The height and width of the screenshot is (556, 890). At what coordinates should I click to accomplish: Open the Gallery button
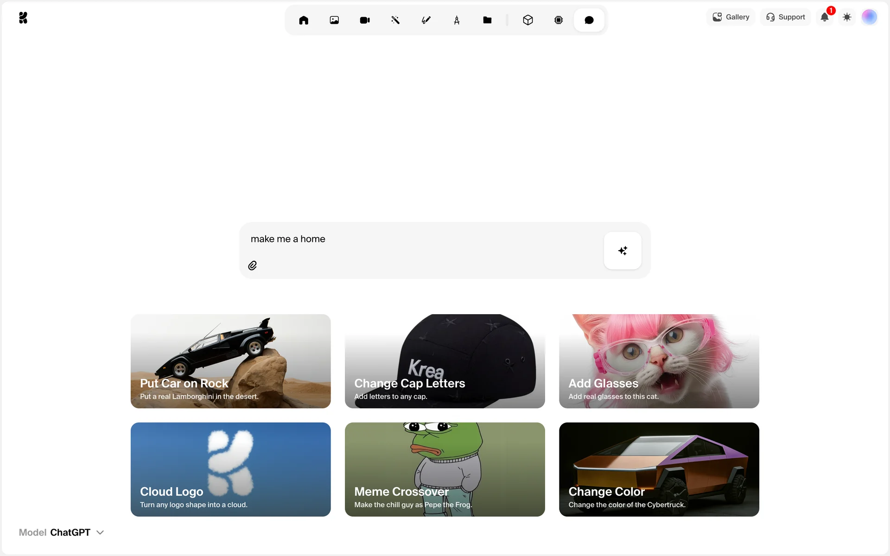[731, 17]
